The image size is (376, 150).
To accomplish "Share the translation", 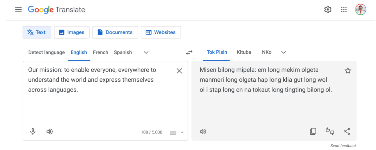I will [347, 131].
